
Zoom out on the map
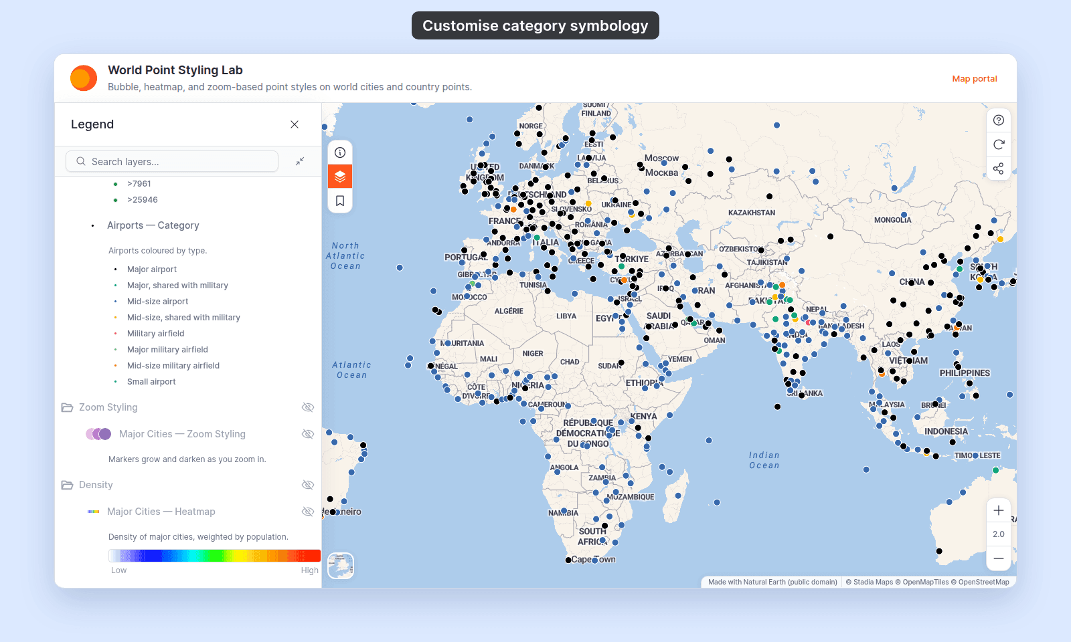pos(999,558)
